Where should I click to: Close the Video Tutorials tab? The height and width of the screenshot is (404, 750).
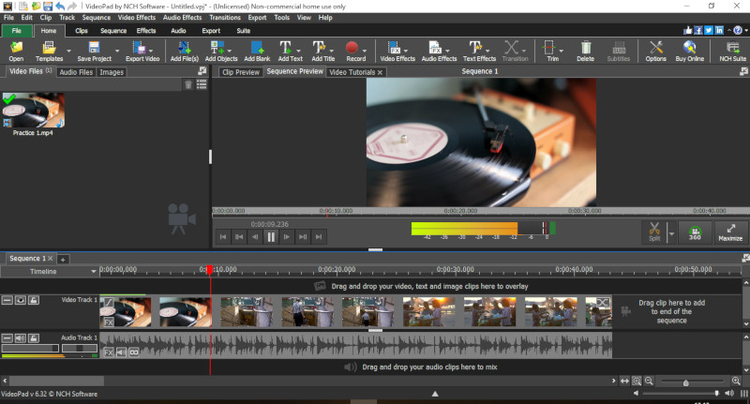[380, 73]
